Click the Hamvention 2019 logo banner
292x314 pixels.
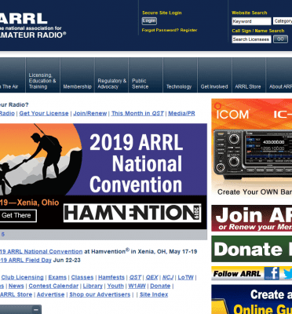(133, 213)
